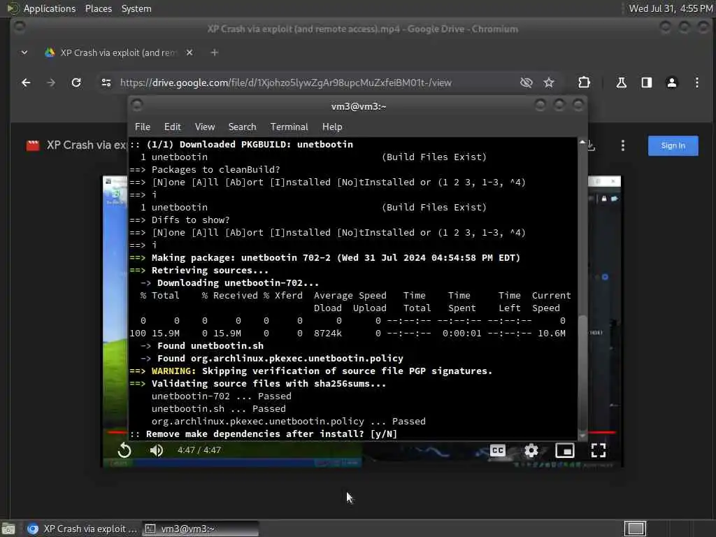The image size is (716, 537).
Task: Minimize the Chromium window
Action: coord(666,27)
